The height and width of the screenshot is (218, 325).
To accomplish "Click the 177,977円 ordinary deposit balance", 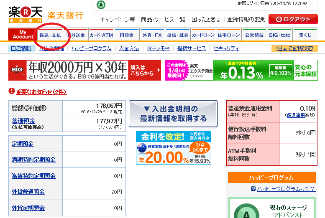I will (x=109, y=121).
